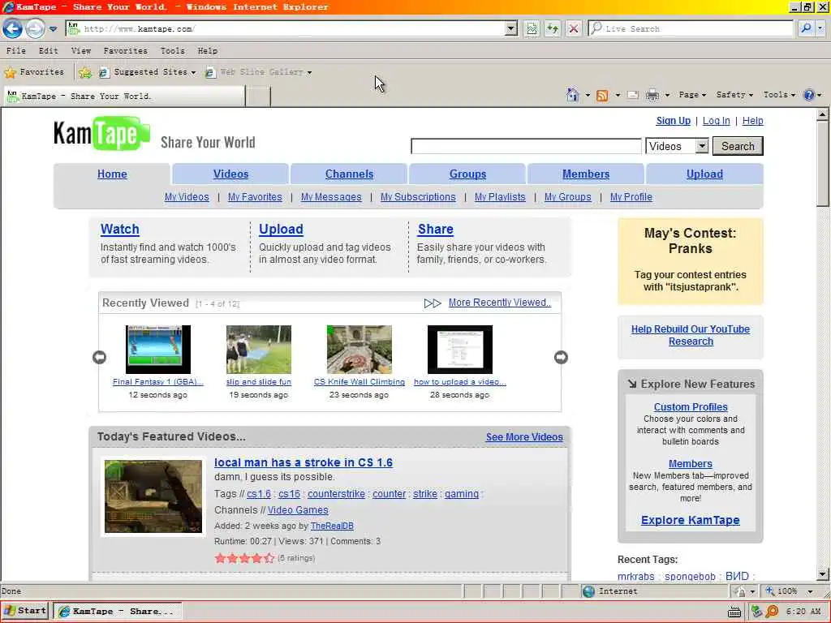Click the blue Help question mark icon
Viewport: 831px width, 623px height.
click(809, 96)
